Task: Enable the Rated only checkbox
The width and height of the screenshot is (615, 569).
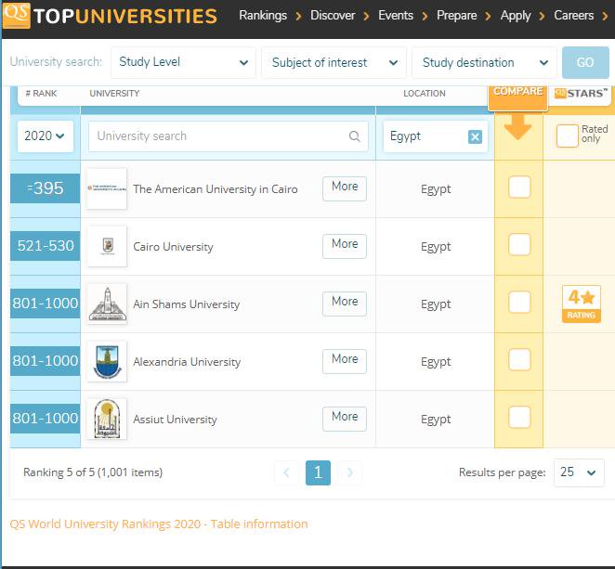Action: pyautogui.click(x=567, y=136)
